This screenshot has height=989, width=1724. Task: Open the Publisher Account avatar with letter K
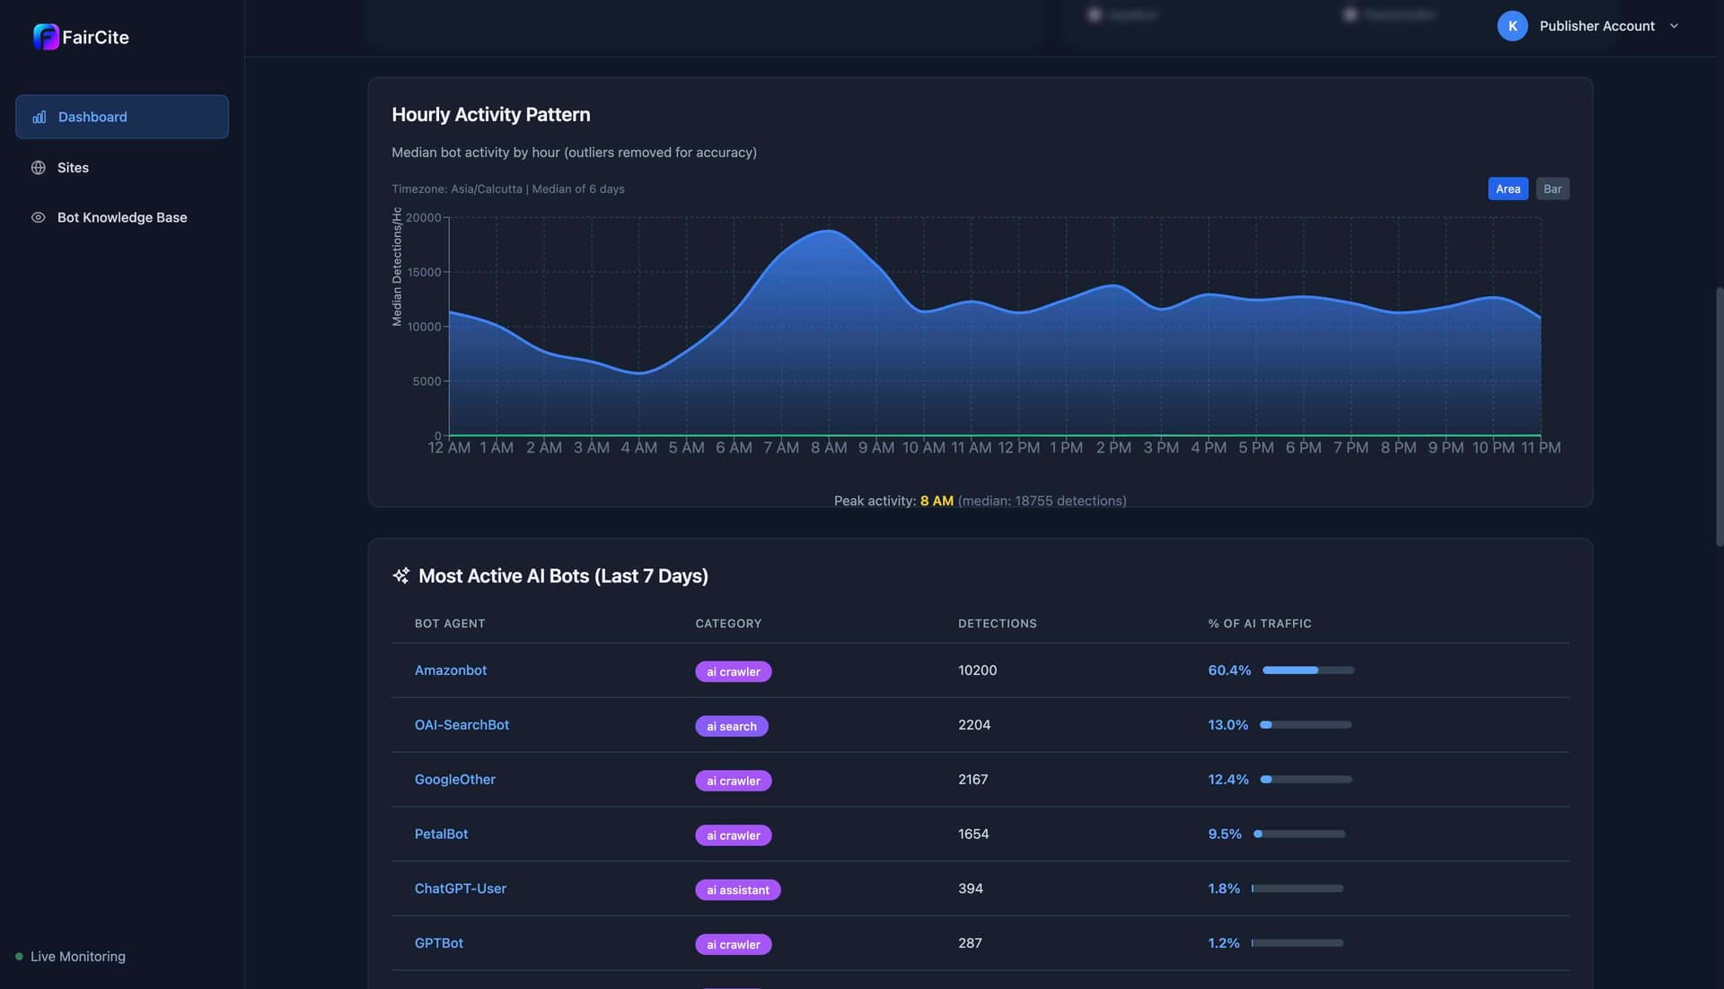pos(1511,26)
